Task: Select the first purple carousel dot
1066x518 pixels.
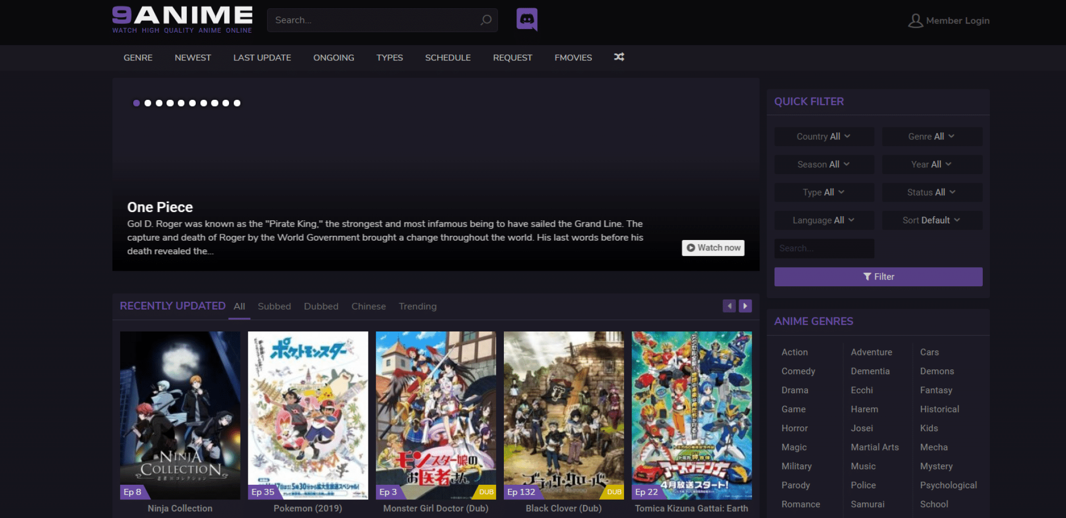Action: click(136, 103)
